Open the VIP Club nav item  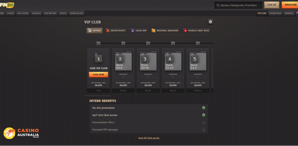point(262,13)
